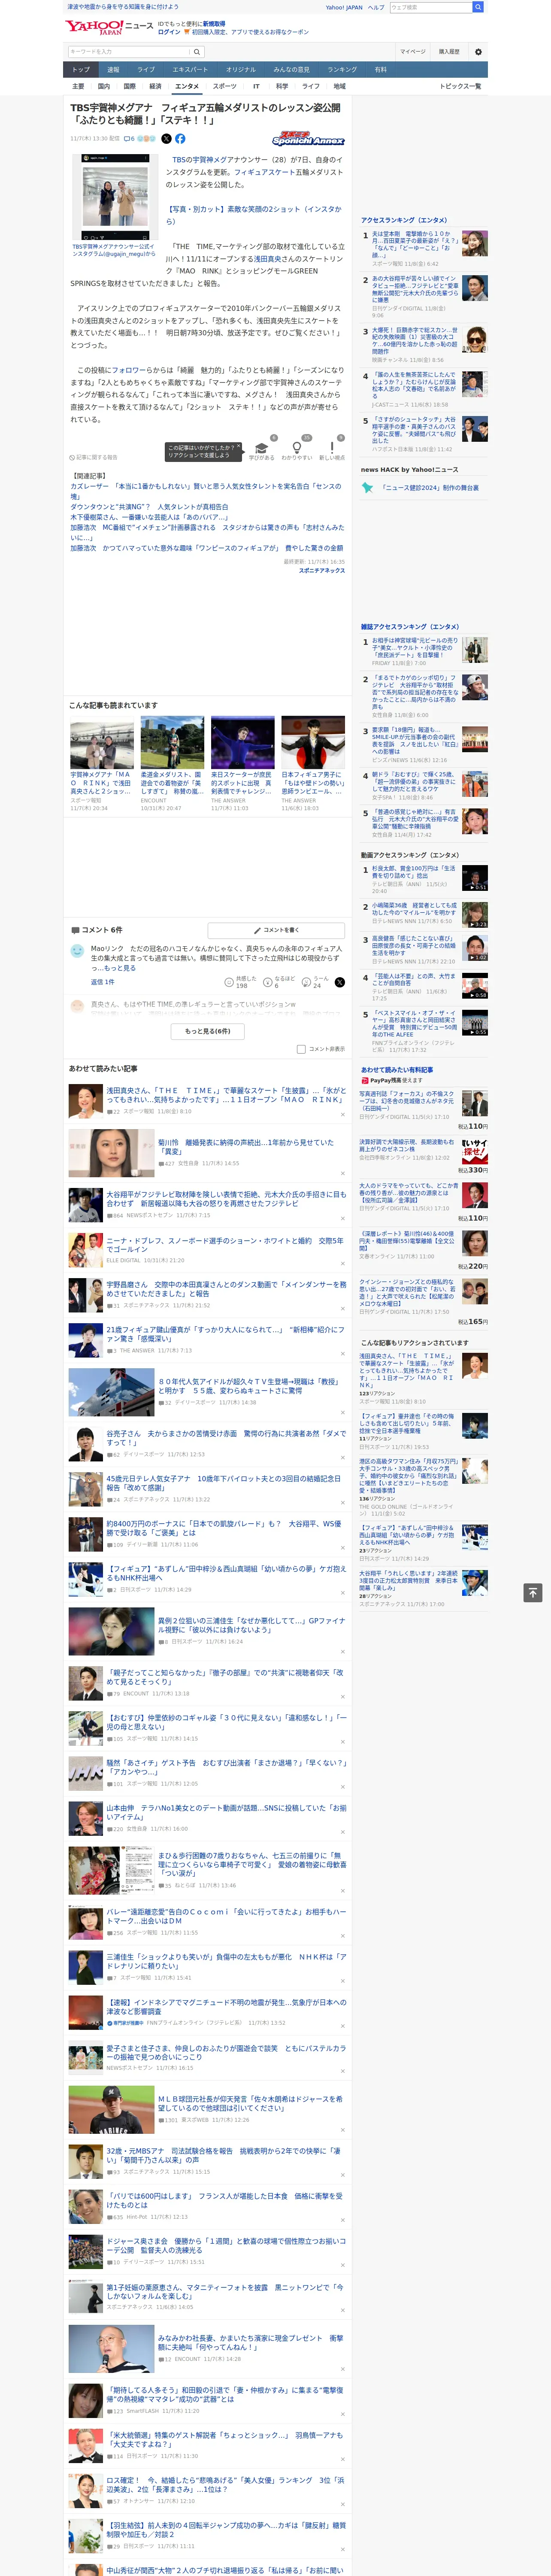551x2576 pixels.
Task: Open comment count icon beside article date
Action: pos(129,139)
